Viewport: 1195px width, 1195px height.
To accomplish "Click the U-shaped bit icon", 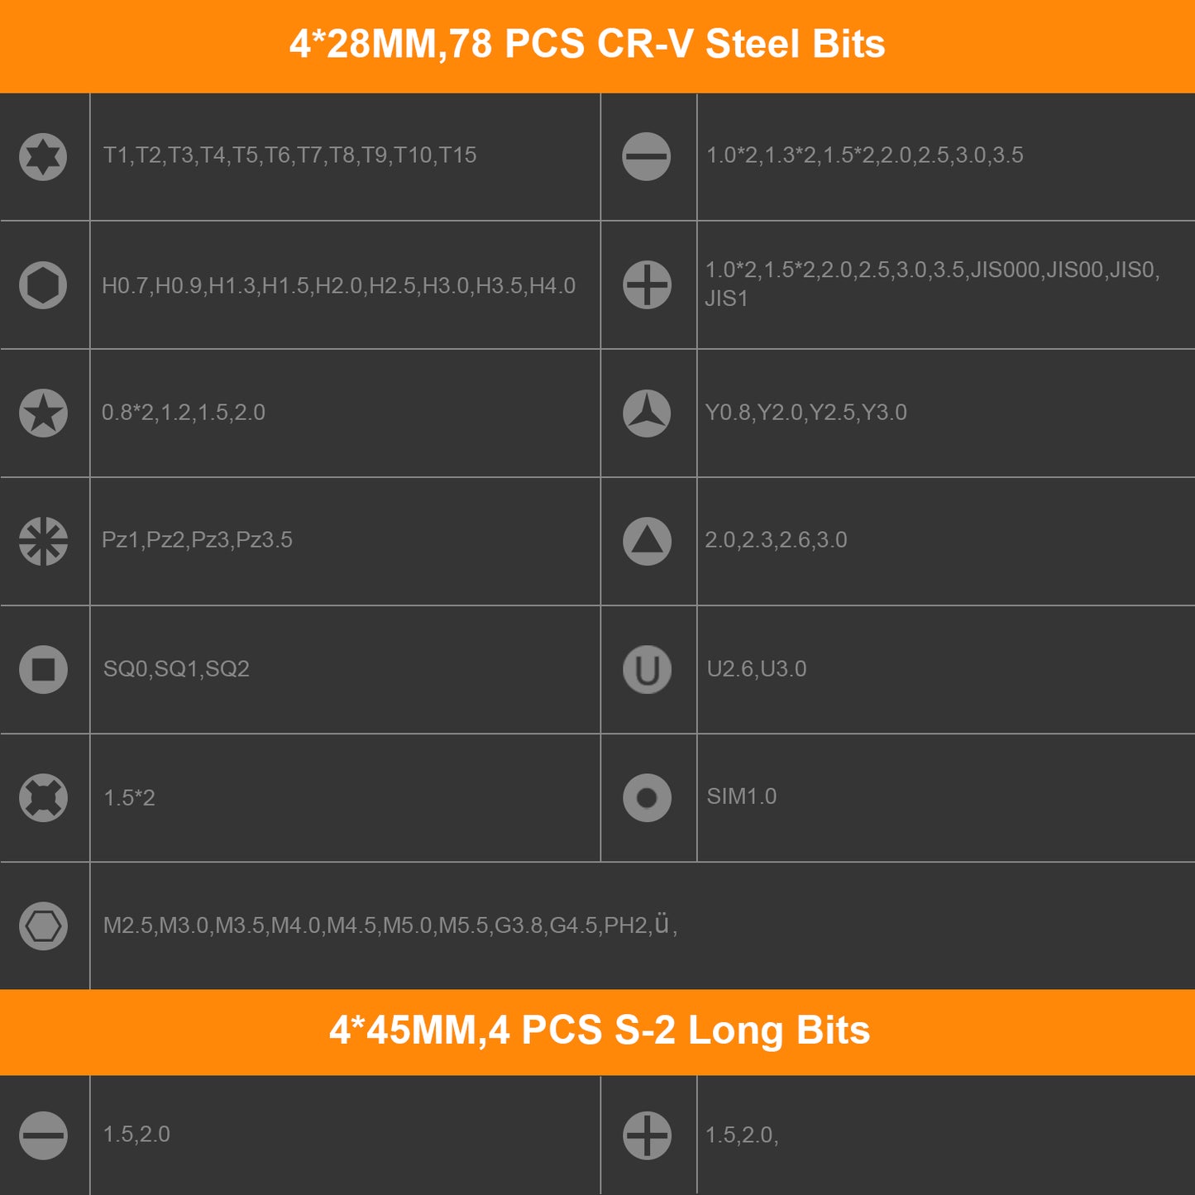I will [x=647, y=669].
